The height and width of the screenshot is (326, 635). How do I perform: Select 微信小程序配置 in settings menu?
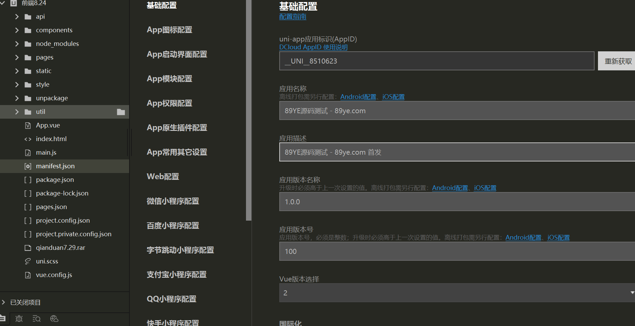point(173,201)
